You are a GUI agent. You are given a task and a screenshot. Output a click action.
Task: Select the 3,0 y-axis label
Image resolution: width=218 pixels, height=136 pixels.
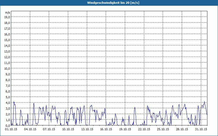(x=8, y=109)
